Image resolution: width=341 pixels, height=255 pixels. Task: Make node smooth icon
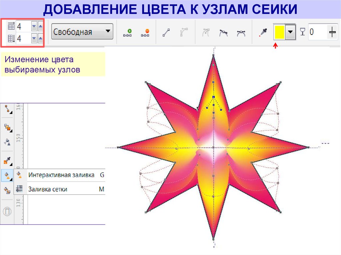pyautogui.click(x=223, y=33)
